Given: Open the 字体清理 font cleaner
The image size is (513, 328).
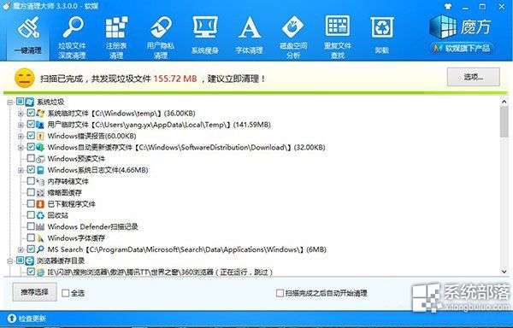Looking at the screenshot, I should (250, 35).
